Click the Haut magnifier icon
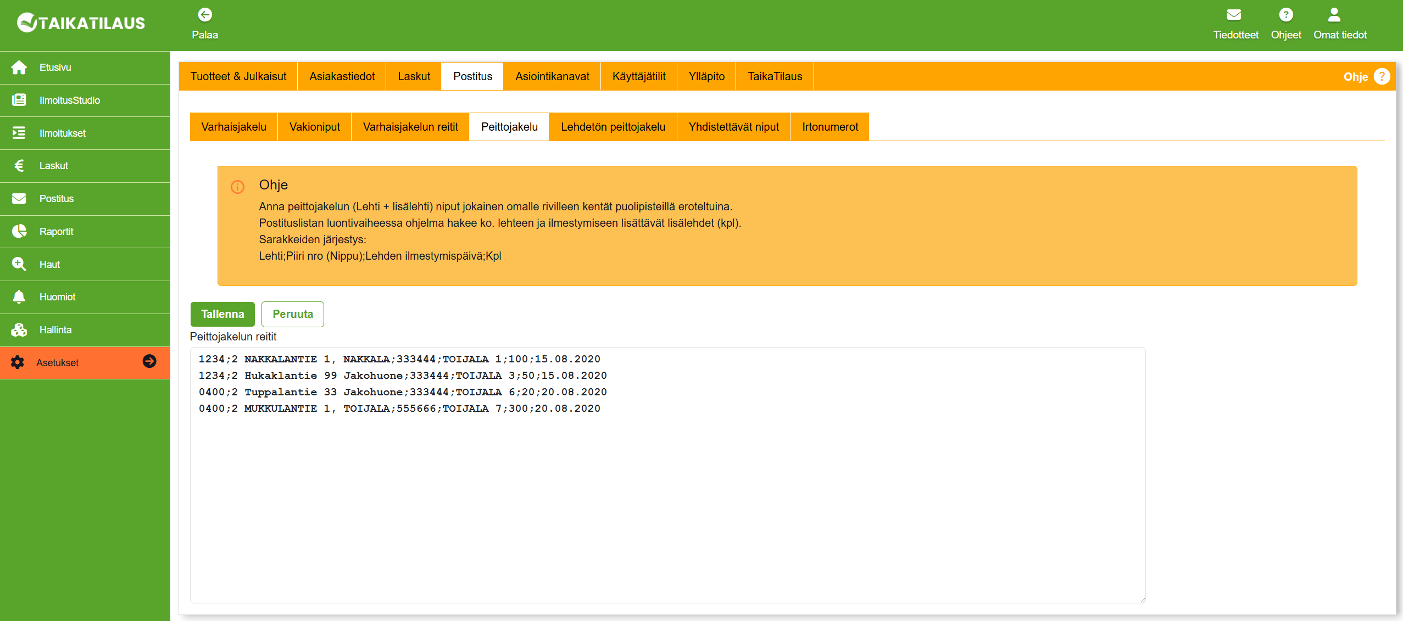The image size is (1403, 621). (19, 264)
